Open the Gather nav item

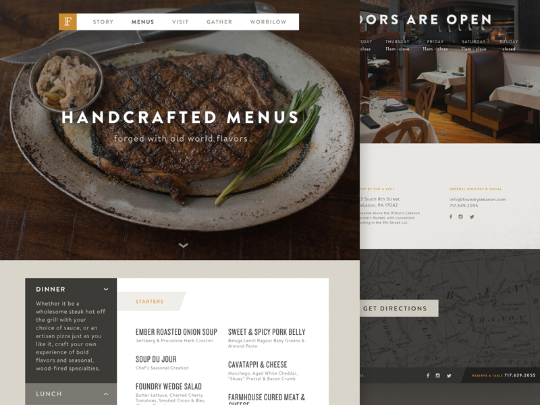pos(219,22)
